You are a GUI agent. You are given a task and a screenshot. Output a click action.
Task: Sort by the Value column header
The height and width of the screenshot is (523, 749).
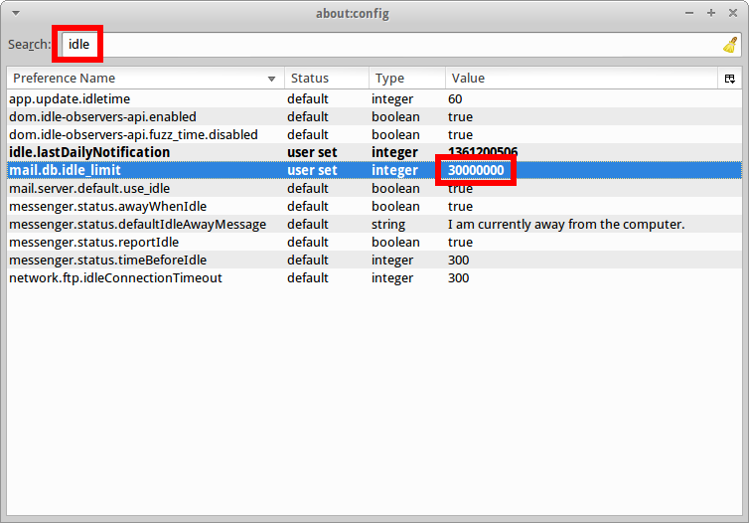pos(581,79)
